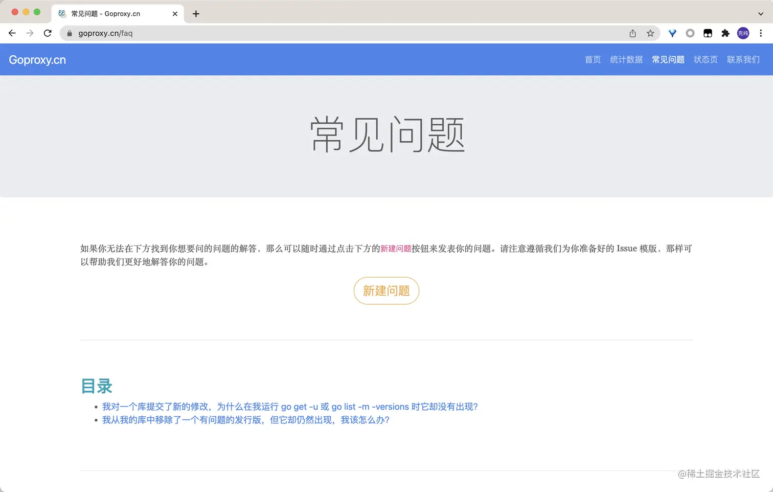Click the large 常见问题 page title
The height and width of the screenshot is (492, 773).
pos(387,134)
